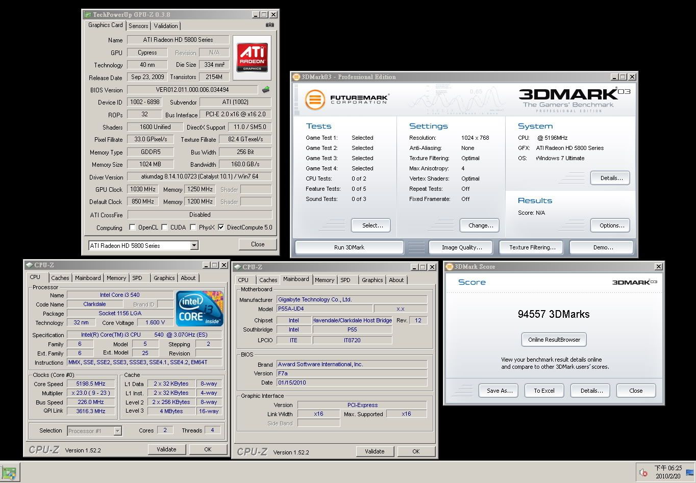Switch to the Validation tab in GPU-Z

click(166, 26)
